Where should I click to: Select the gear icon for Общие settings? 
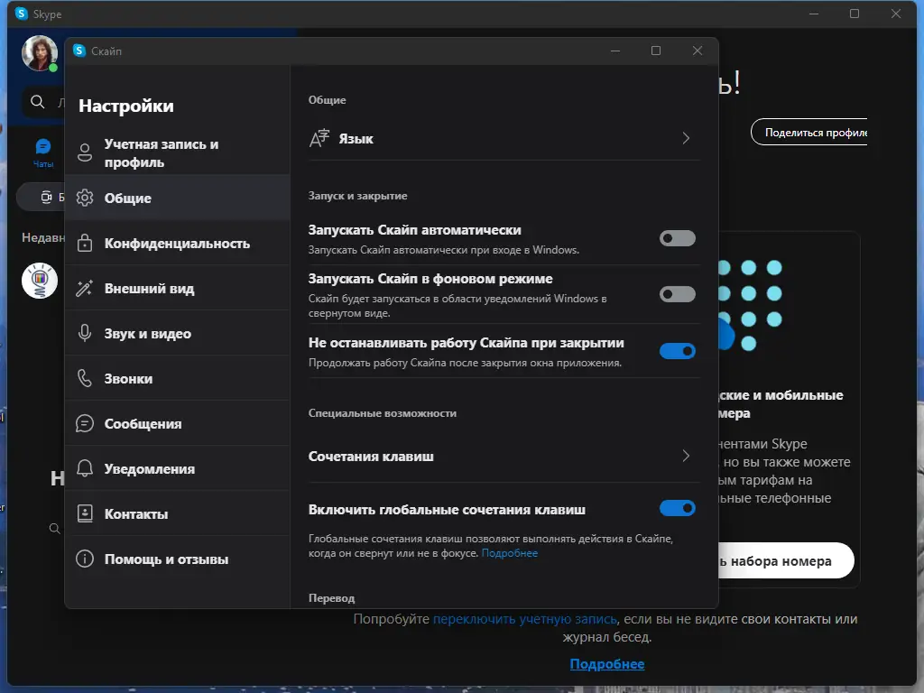pos(85,198)
